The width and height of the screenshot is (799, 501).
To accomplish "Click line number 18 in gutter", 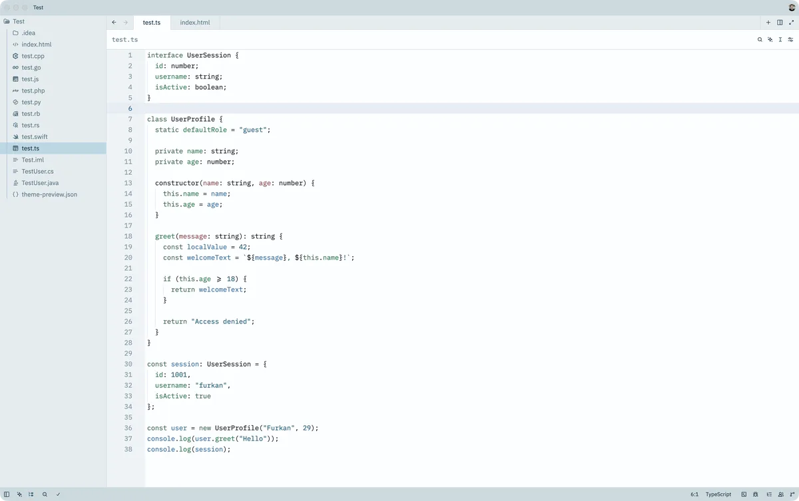I will [128, 236].
